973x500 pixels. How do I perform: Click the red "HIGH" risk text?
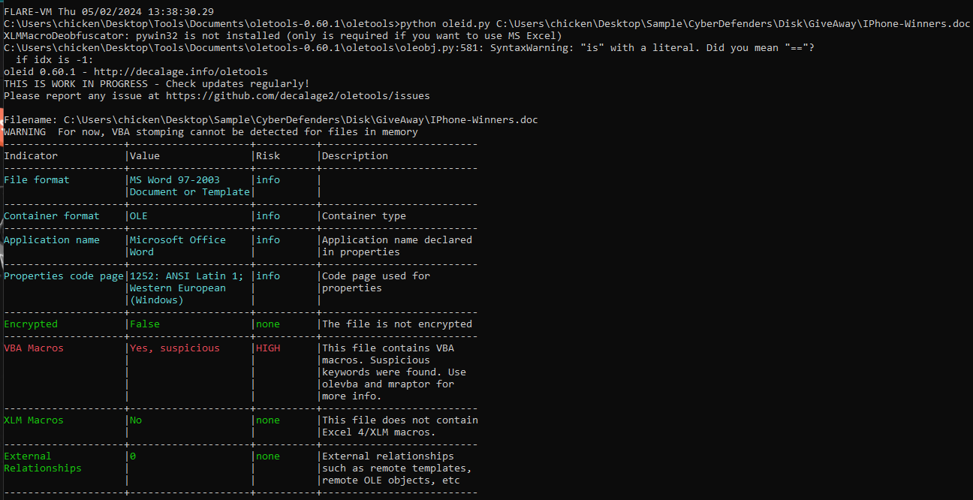[x=268, y=348]
